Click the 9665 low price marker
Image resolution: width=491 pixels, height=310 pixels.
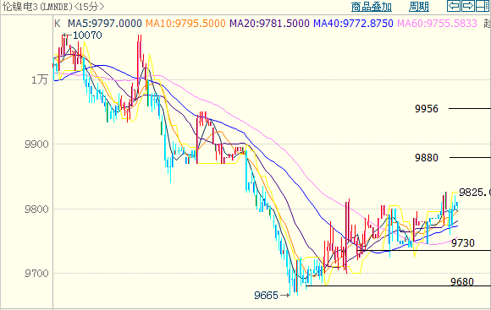[x=266, y=296]
